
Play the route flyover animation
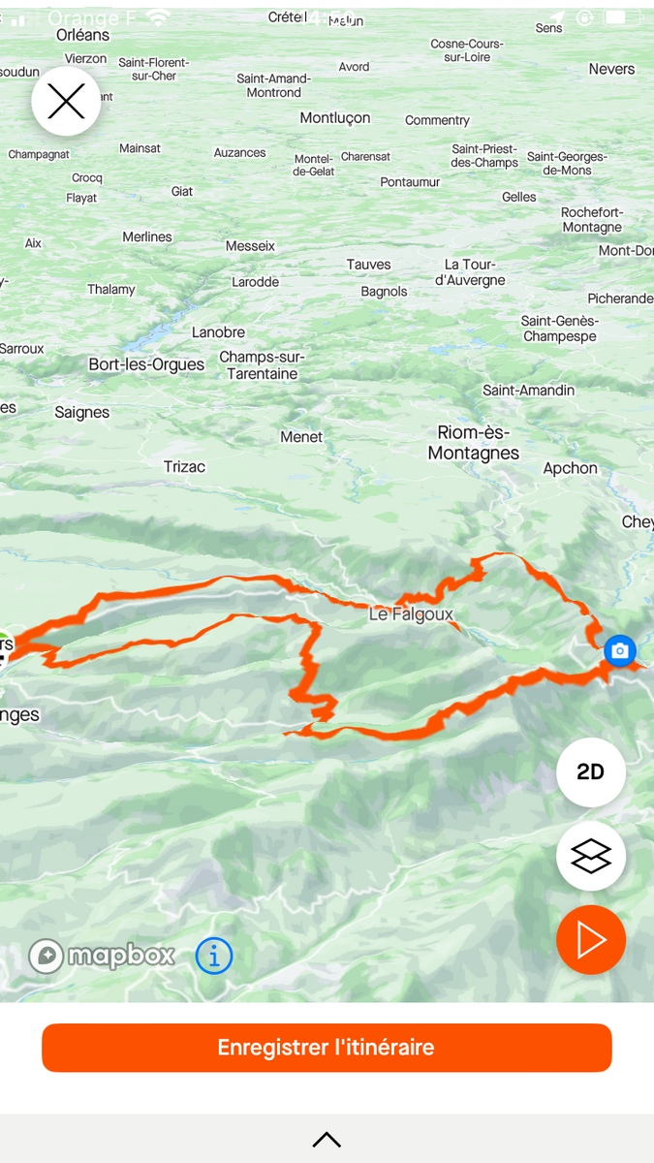(x=591, y=940)
